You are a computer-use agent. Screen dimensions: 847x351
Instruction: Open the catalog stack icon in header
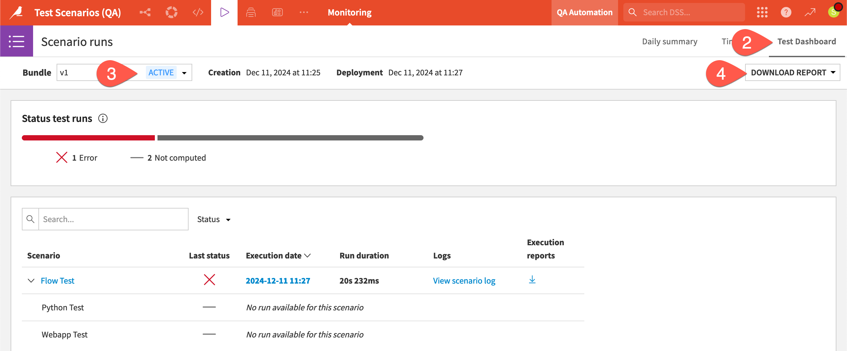pyautogui.click(x=251, y=12)
